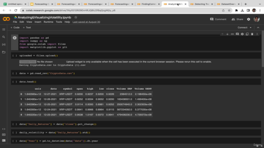This screenshot has height=148, width=264.
Task: Run the data.head() cell
Action: pos(15,82)
